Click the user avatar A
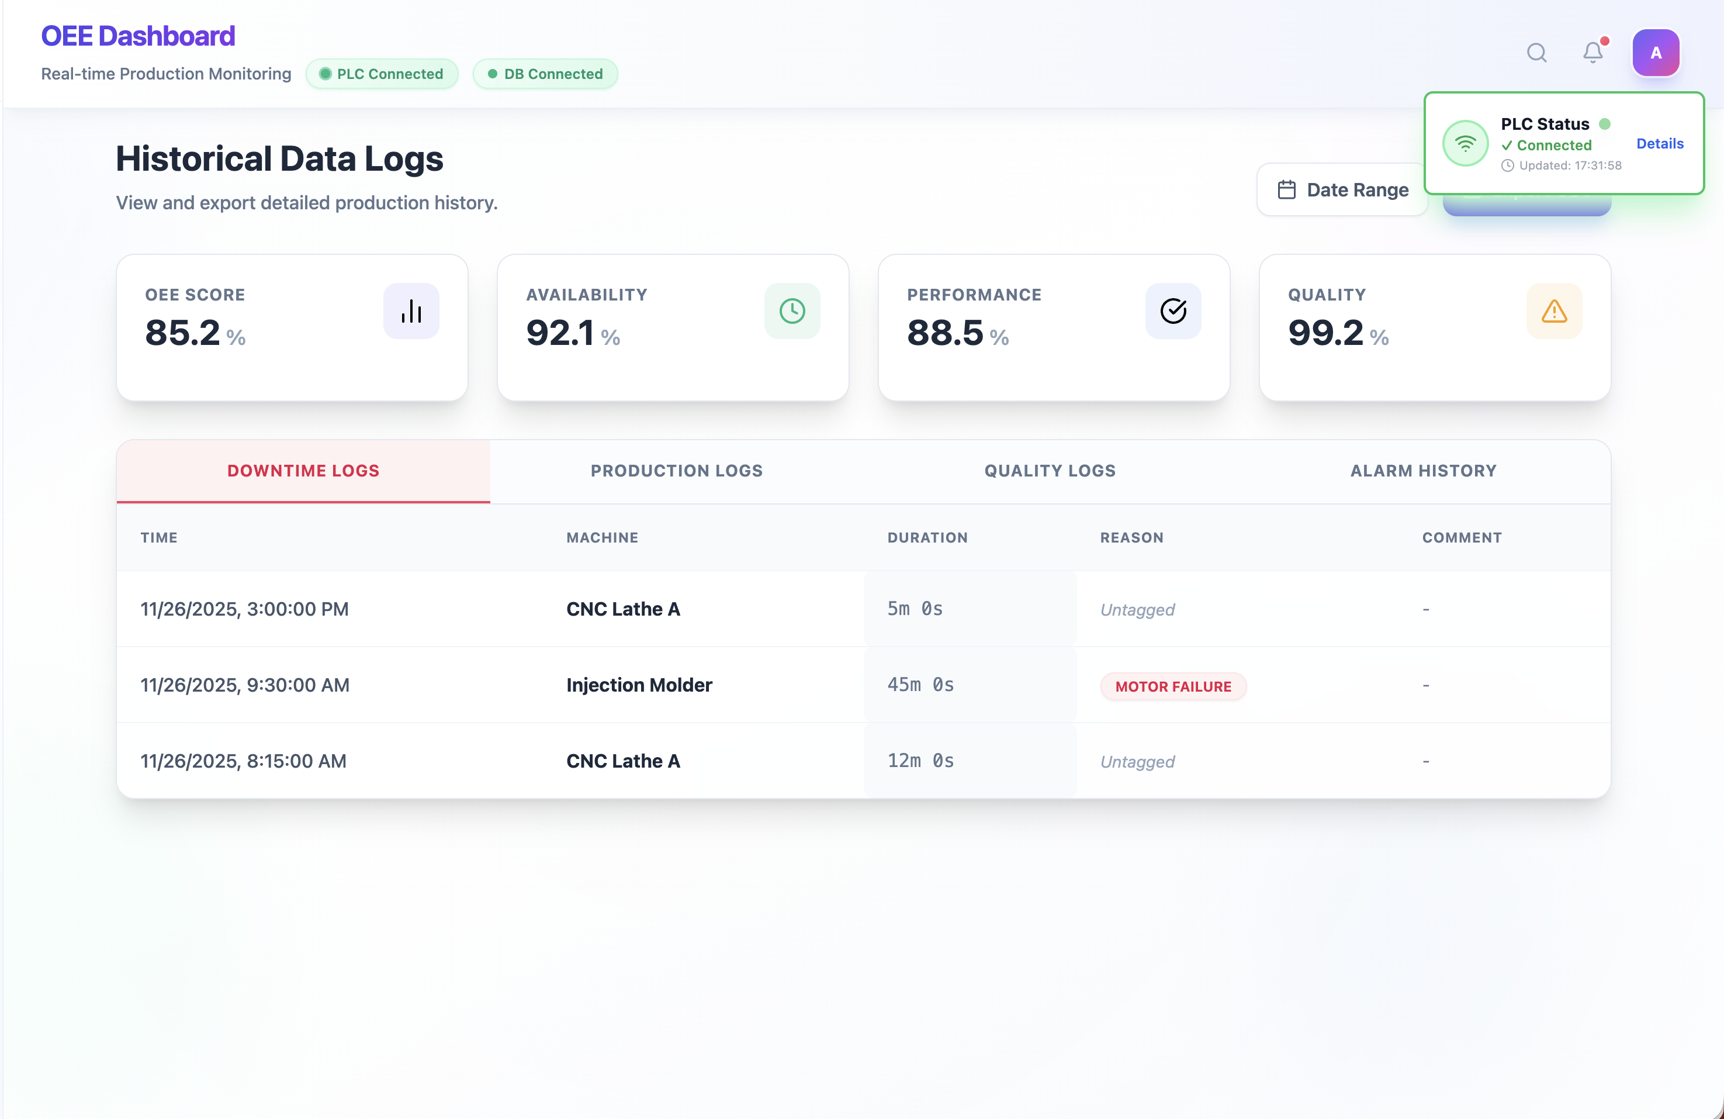Image resolution: width=1724 pixels, height=1119 pixels. tap(1655, 53)
